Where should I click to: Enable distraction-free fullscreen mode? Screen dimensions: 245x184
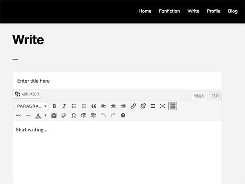[x=163, y=106]
